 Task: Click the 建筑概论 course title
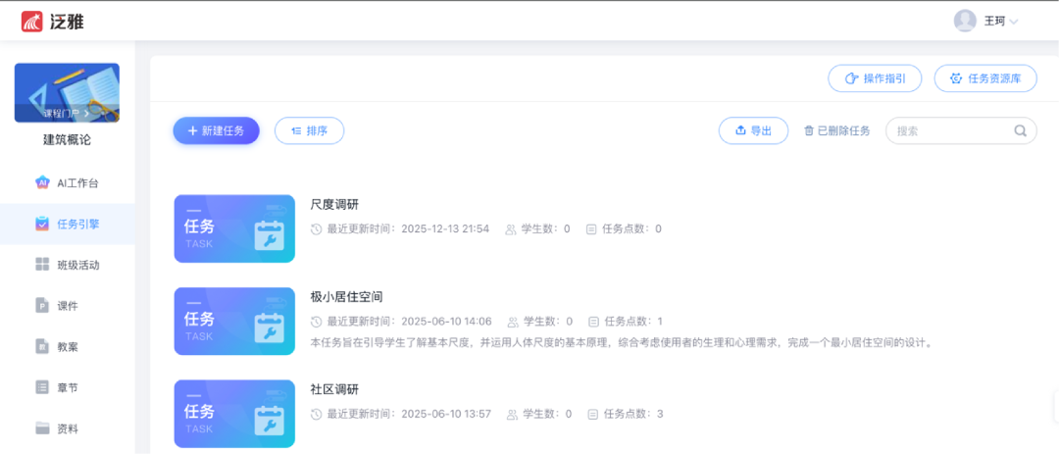coord(67,140)
